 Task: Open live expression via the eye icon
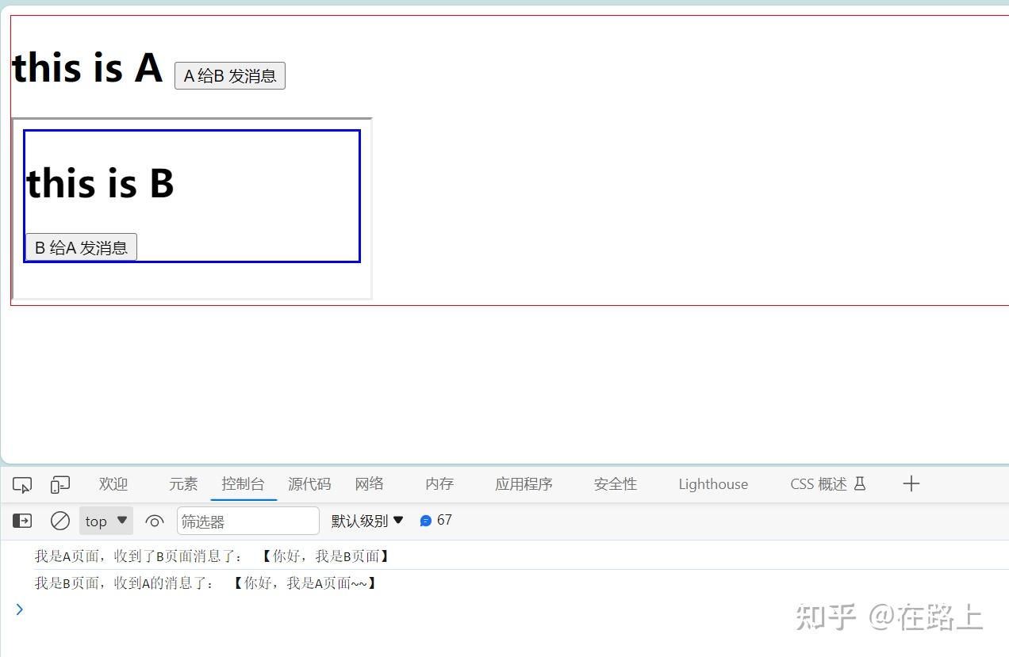click(x=155, y=521)
